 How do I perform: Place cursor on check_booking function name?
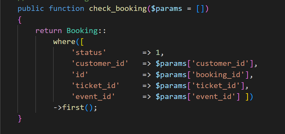click(x=118, y=8)
